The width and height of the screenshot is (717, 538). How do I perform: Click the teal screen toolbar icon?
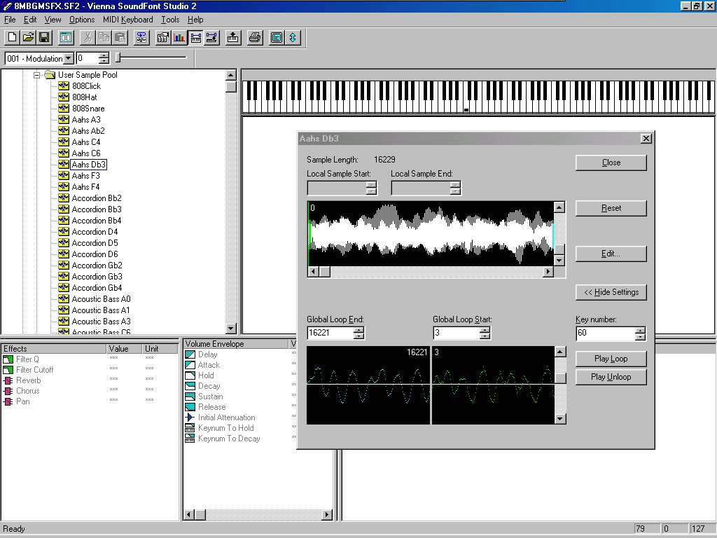276,38
